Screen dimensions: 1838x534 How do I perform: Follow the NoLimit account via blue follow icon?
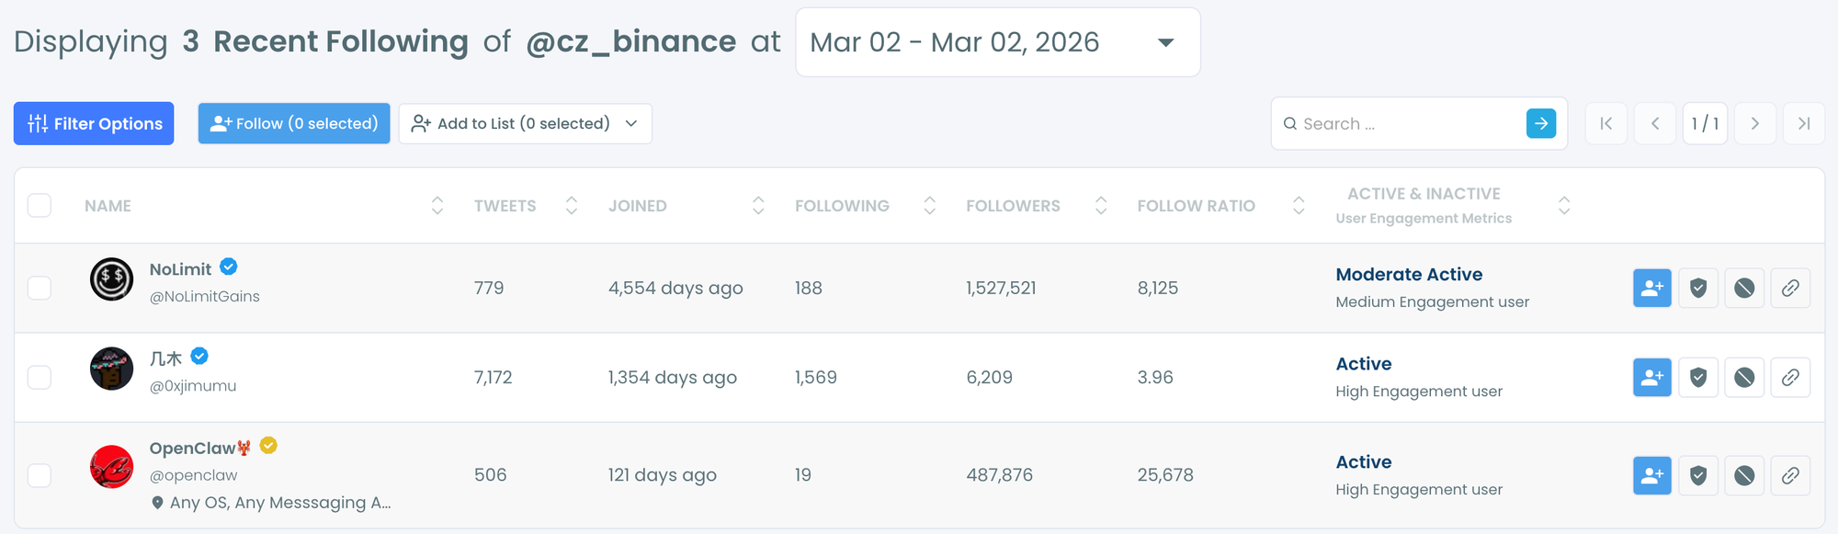click(x=1651, y=288)
